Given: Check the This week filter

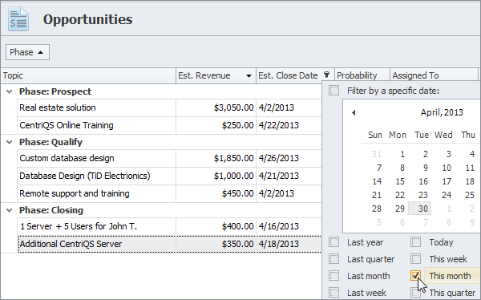Looking at the screenshot, I should pyautogui.click(x=415, y=259).
